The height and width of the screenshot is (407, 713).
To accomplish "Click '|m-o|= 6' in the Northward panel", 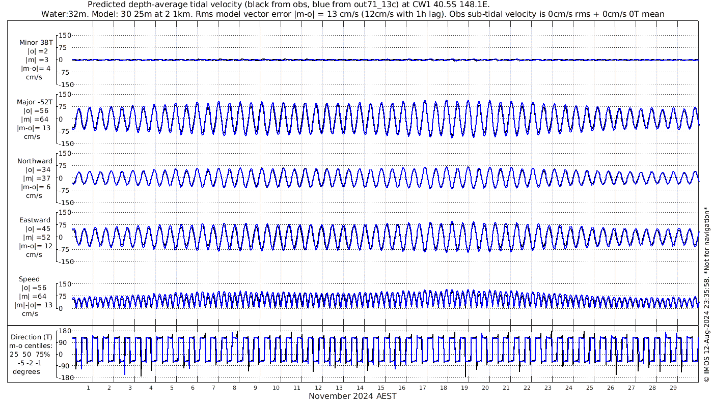I will [x=36, y=187].
